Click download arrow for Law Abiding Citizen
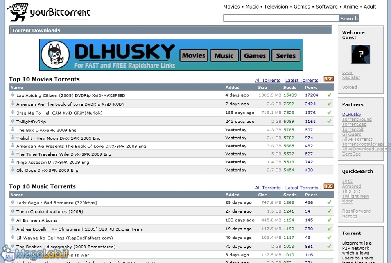The width and height of the screenshot is (391, 263). 13,95
